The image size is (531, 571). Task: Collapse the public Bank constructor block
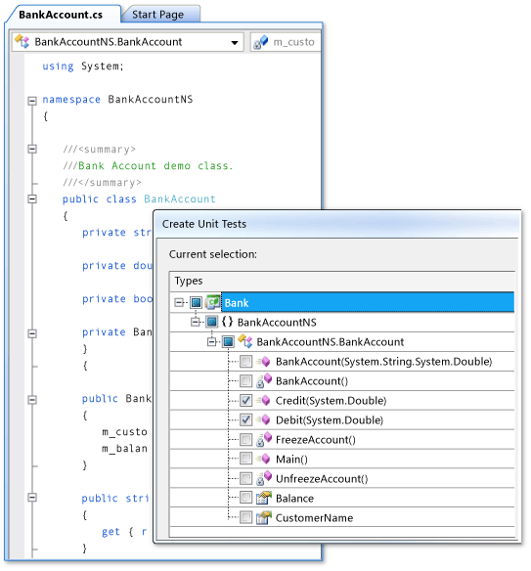32,400
